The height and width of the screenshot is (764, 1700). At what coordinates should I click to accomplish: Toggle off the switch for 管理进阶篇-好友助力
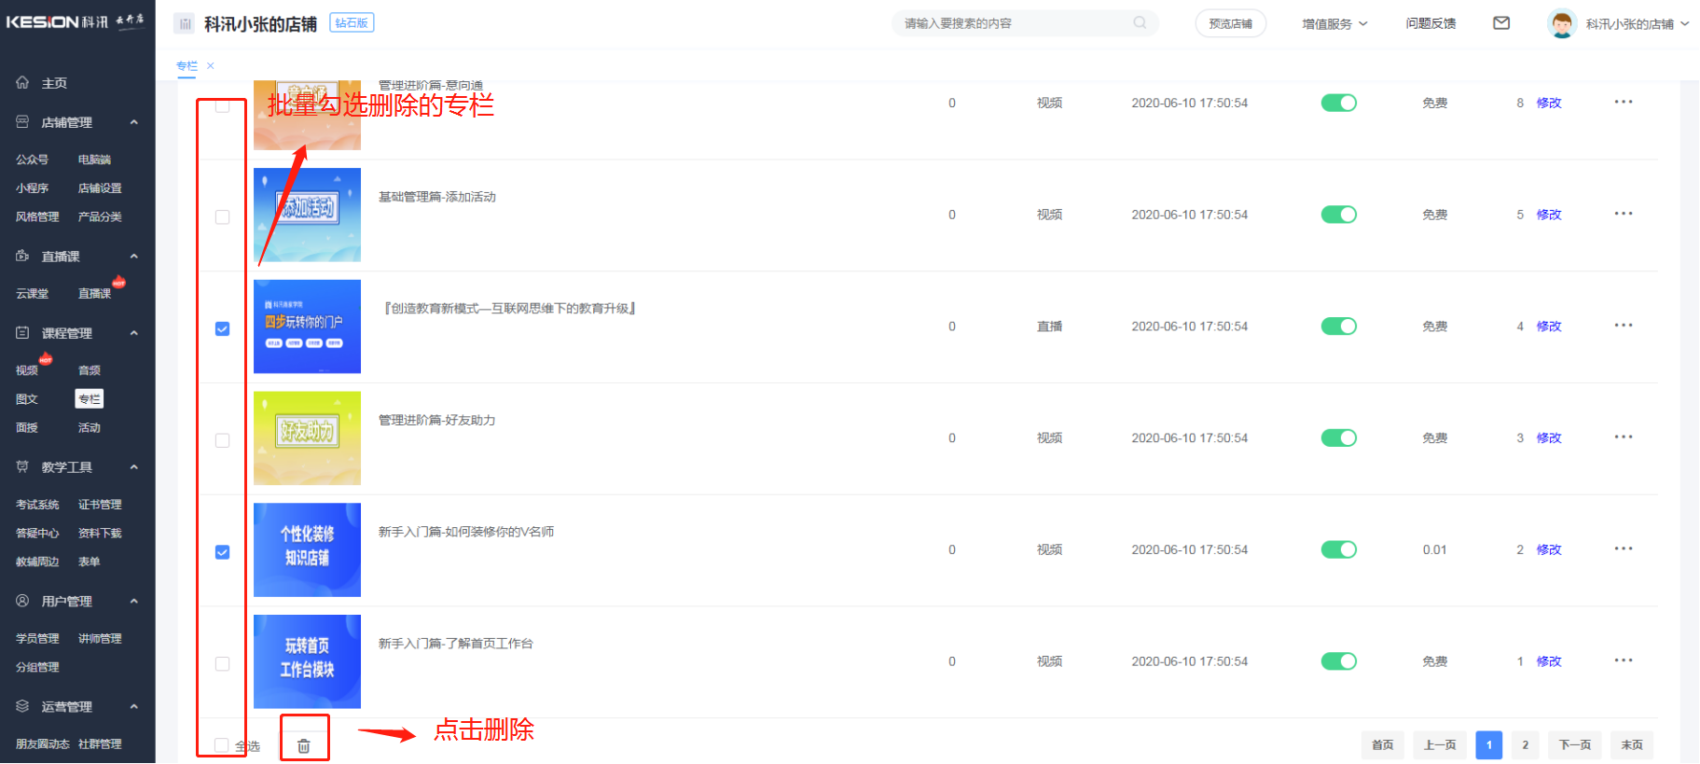(1338, 438)
